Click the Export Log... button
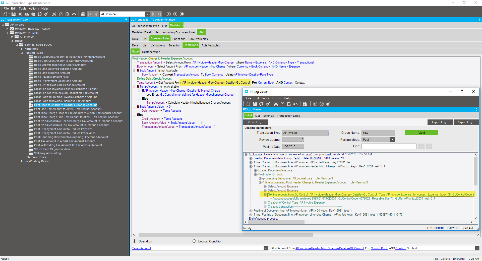482x261 pixels. (466, 122)
